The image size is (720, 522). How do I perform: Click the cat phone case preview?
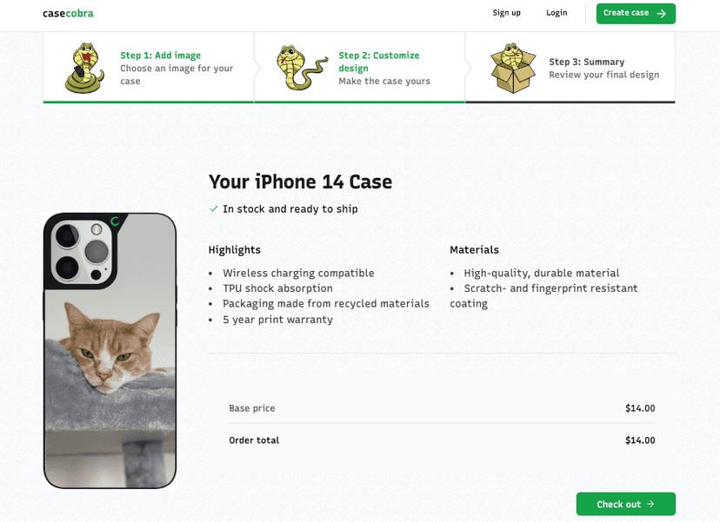coord(110,351)
